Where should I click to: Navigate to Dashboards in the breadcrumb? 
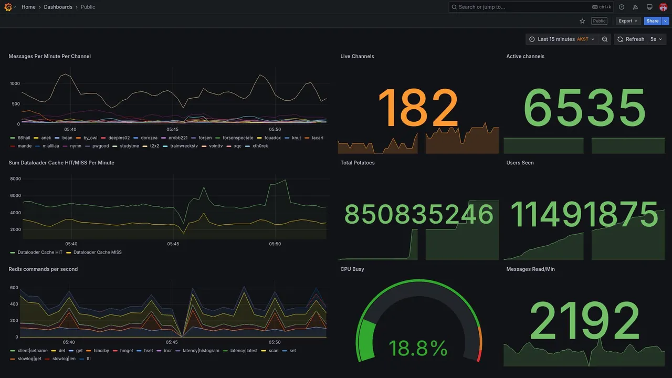[x=58, y=7]
